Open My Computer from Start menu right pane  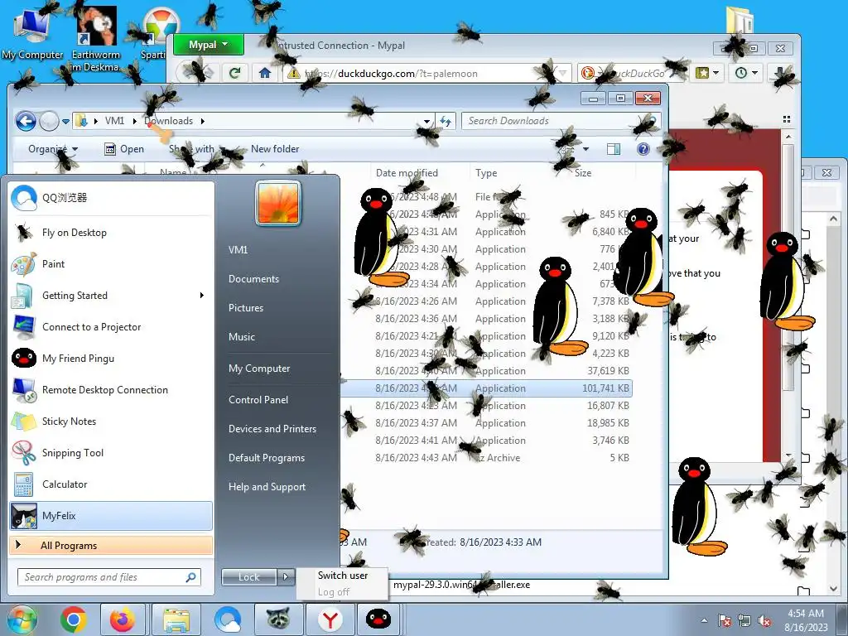(259, 369)
